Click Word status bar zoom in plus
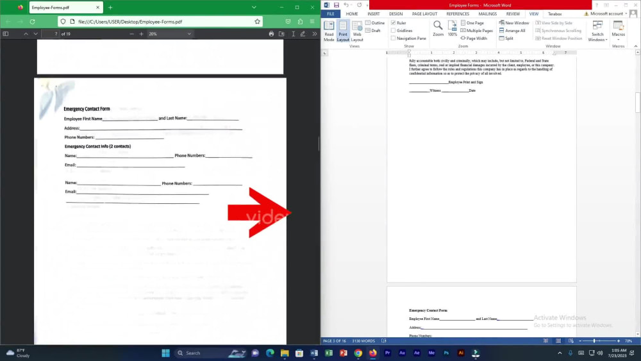 tap(619, 341)
